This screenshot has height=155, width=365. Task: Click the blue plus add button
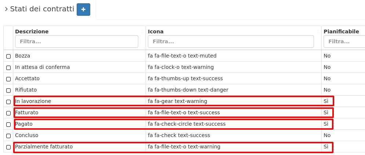83,10
